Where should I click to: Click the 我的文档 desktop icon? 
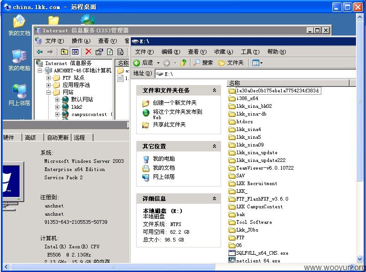(19, 25)
